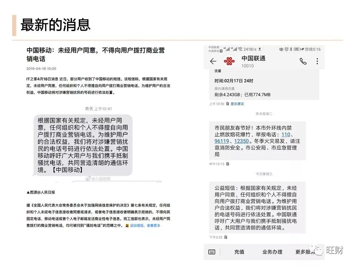
Task: Click phone number link 12350
Action: pos(241,141)
